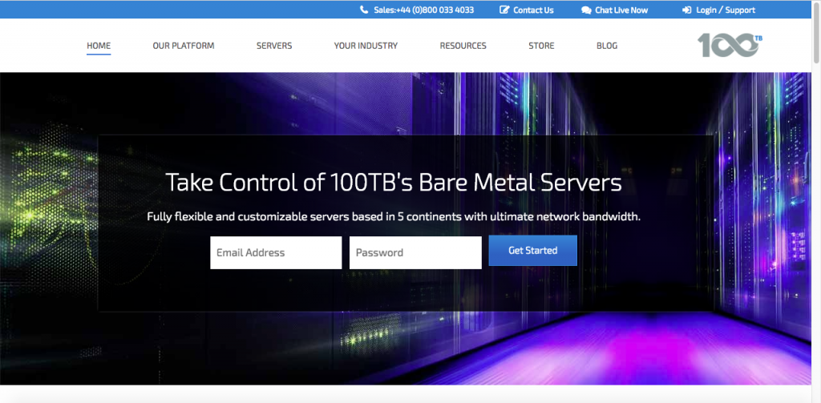Start Chat Live Now
The height and width of the screenshot is (403, 821).
click(x=621, y=10)
